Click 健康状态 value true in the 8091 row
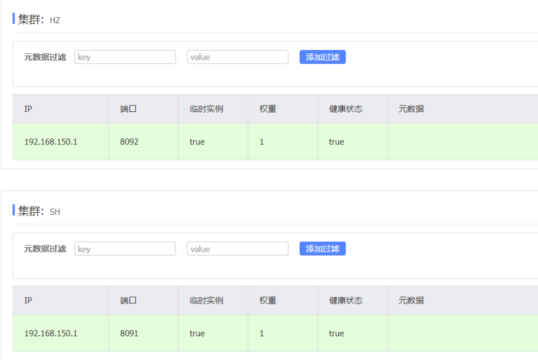Image resolution: width=538 pixels, height=360 pixels. (337, 334)
